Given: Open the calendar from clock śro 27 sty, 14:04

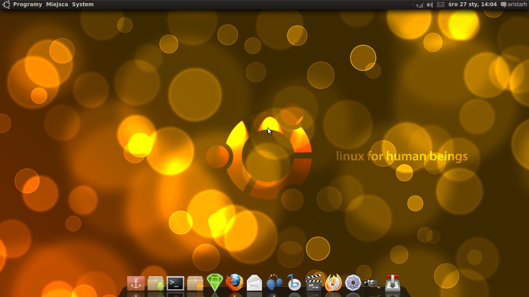Looking at the screenshot, I should 472,4.
